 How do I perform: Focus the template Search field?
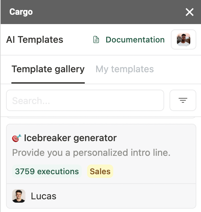point(85,100)
